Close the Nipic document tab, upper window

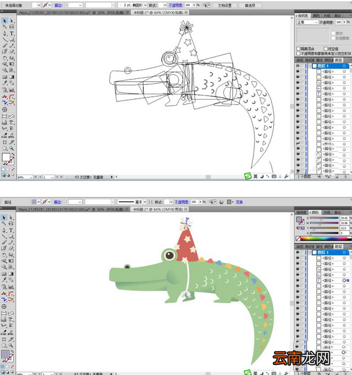coord(128,12)
